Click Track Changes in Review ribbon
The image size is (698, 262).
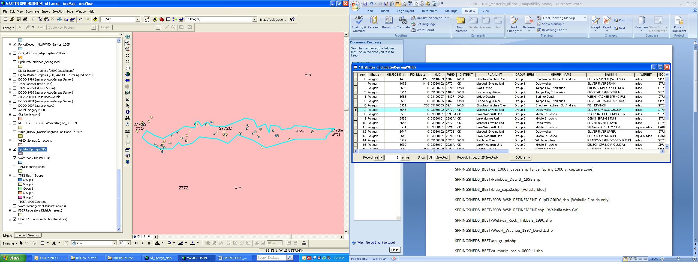[514, 24]
